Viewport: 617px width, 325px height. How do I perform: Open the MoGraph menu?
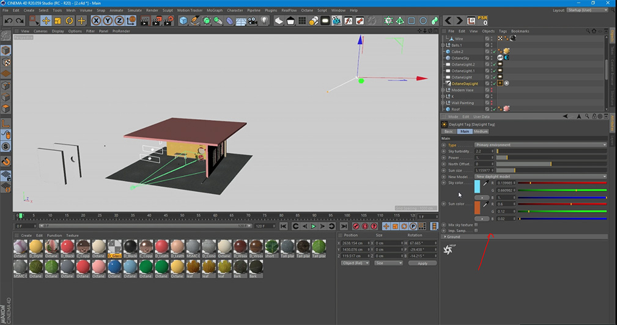coord(215,10)
